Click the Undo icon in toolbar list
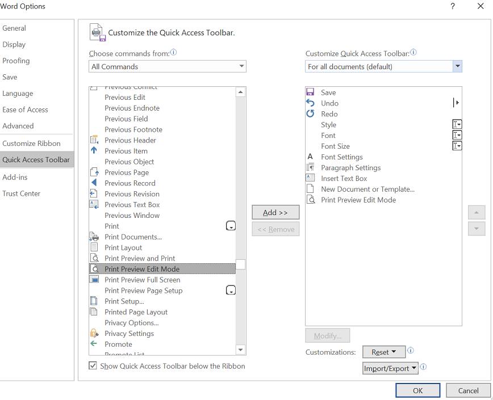Viewport: 493px width, 400px height. pyautogui.click(x=310, y=103)
